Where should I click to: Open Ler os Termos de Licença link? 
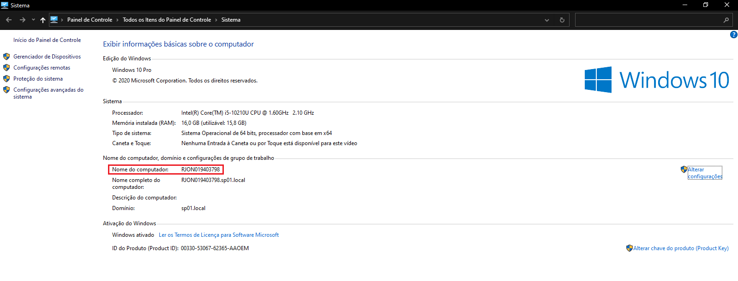[x=219, y=235]
